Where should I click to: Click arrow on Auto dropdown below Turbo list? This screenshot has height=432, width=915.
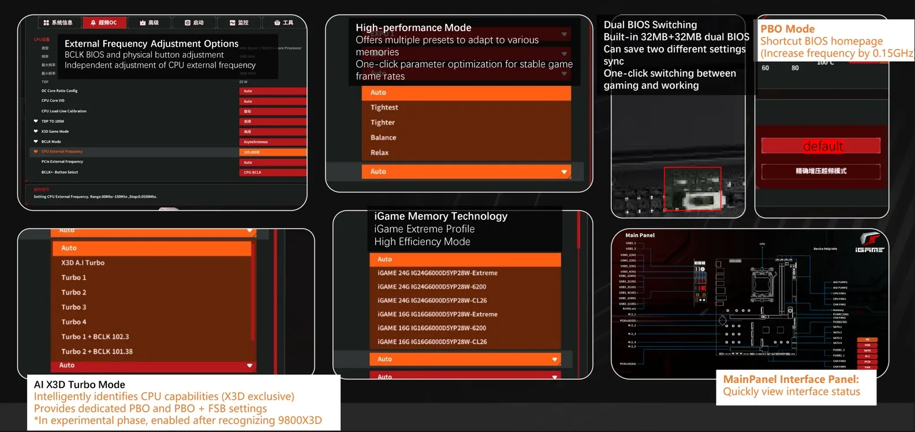(x=249, y=366)
